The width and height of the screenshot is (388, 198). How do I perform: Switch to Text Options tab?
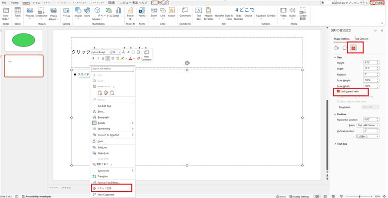[361, 39]
